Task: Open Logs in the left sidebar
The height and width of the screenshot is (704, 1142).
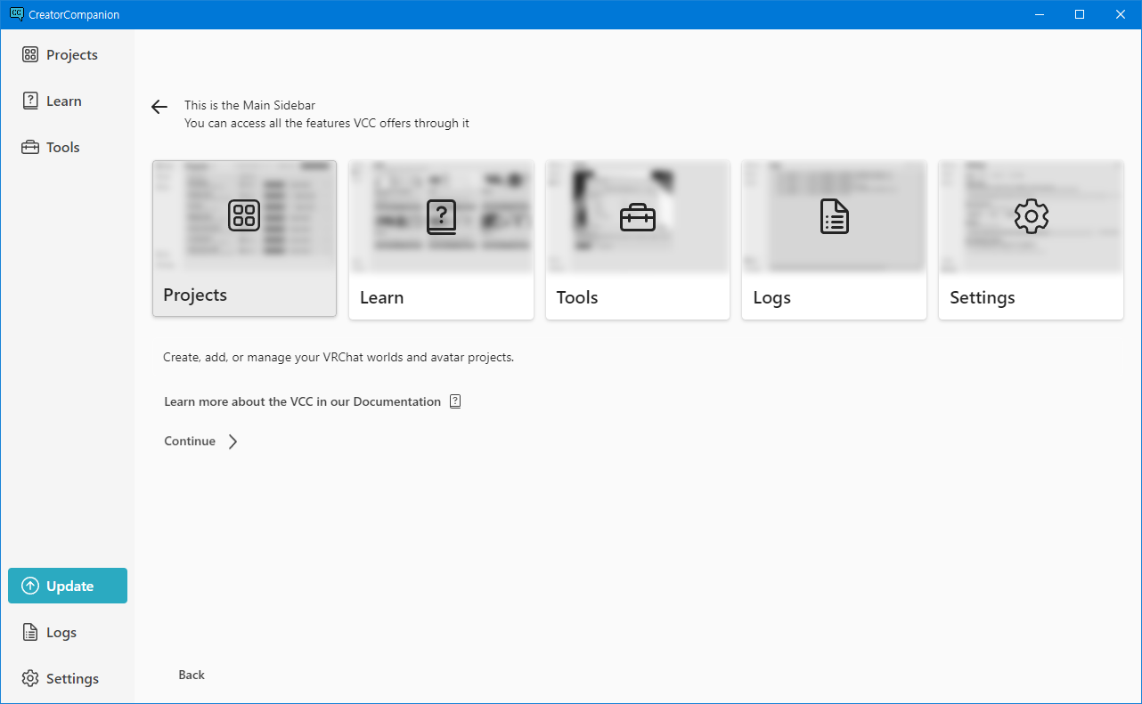Action: click(x=67, y=632)
